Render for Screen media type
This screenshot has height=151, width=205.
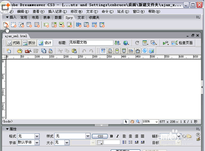pyautogui.click(x=103, y=51)
